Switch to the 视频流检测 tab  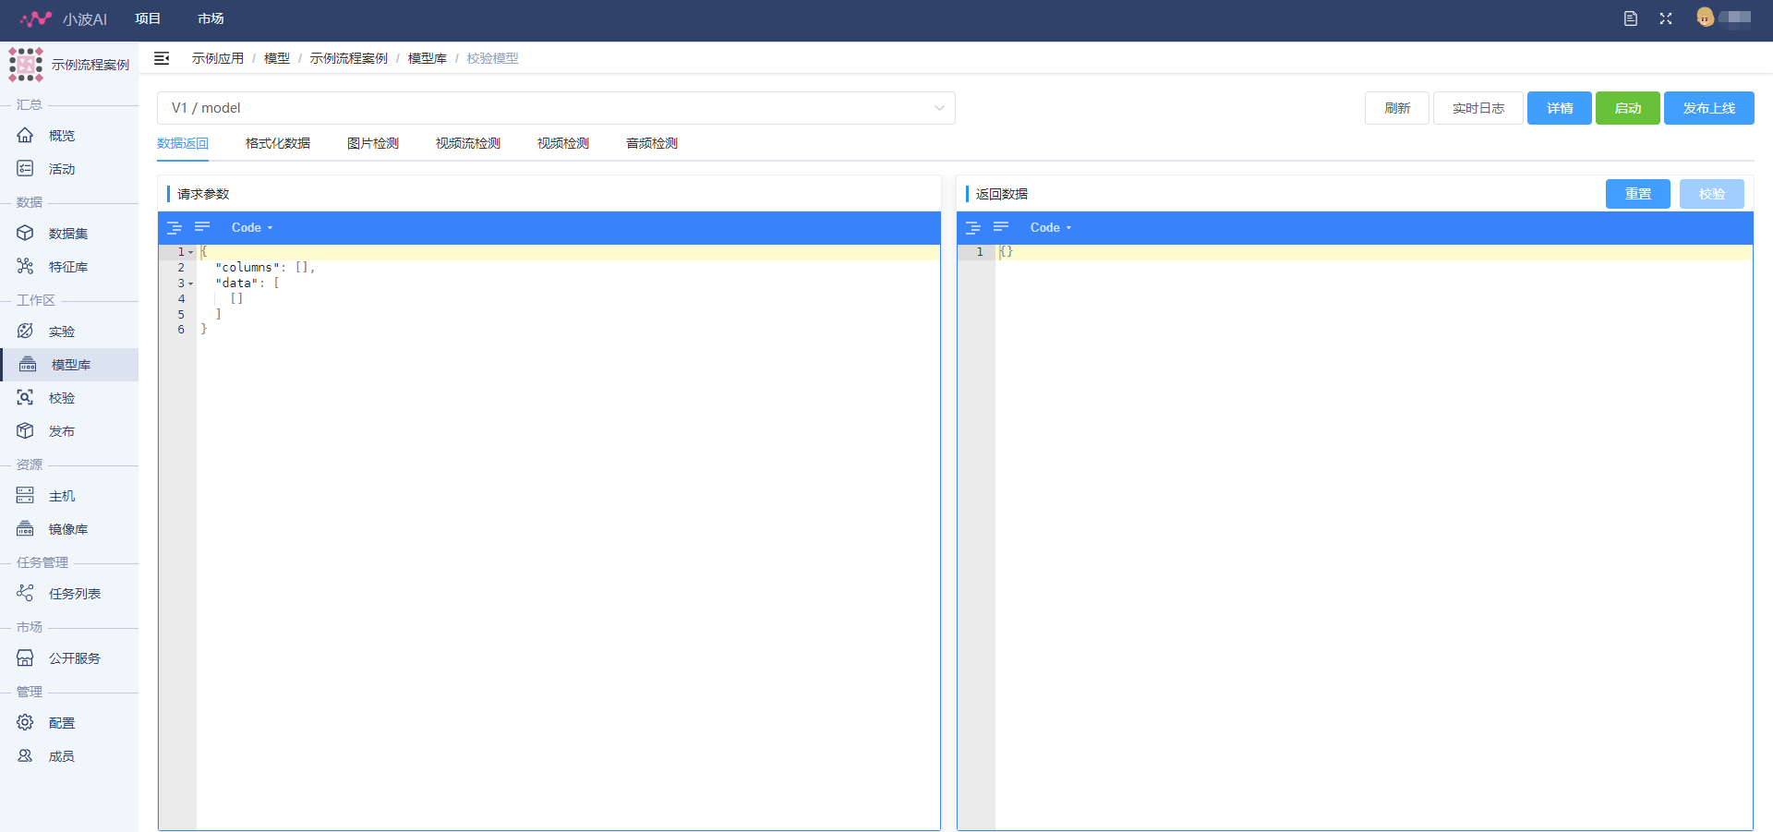tap(468, 143)
